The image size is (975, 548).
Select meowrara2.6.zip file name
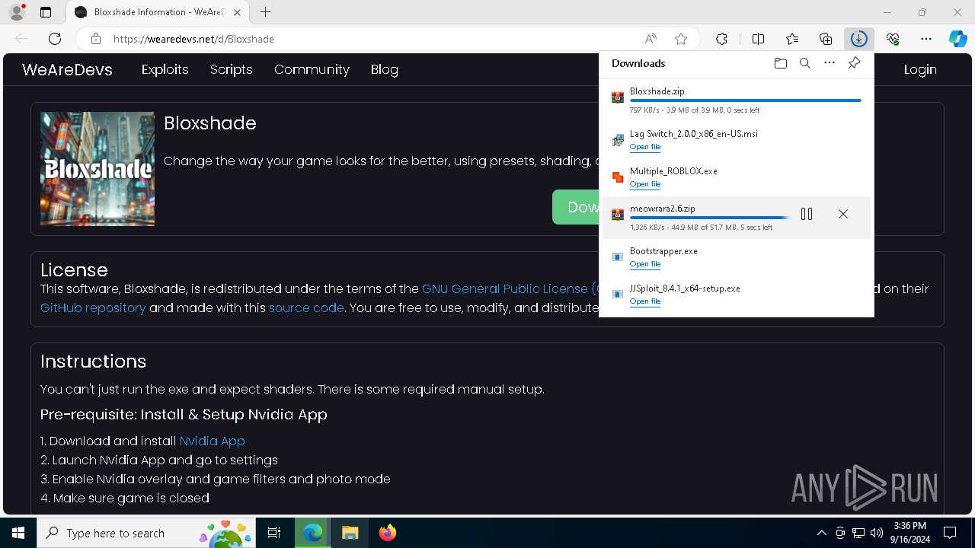pos(663,209)
